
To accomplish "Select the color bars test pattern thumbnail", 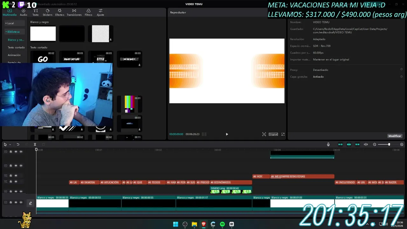I will (129, 104).
